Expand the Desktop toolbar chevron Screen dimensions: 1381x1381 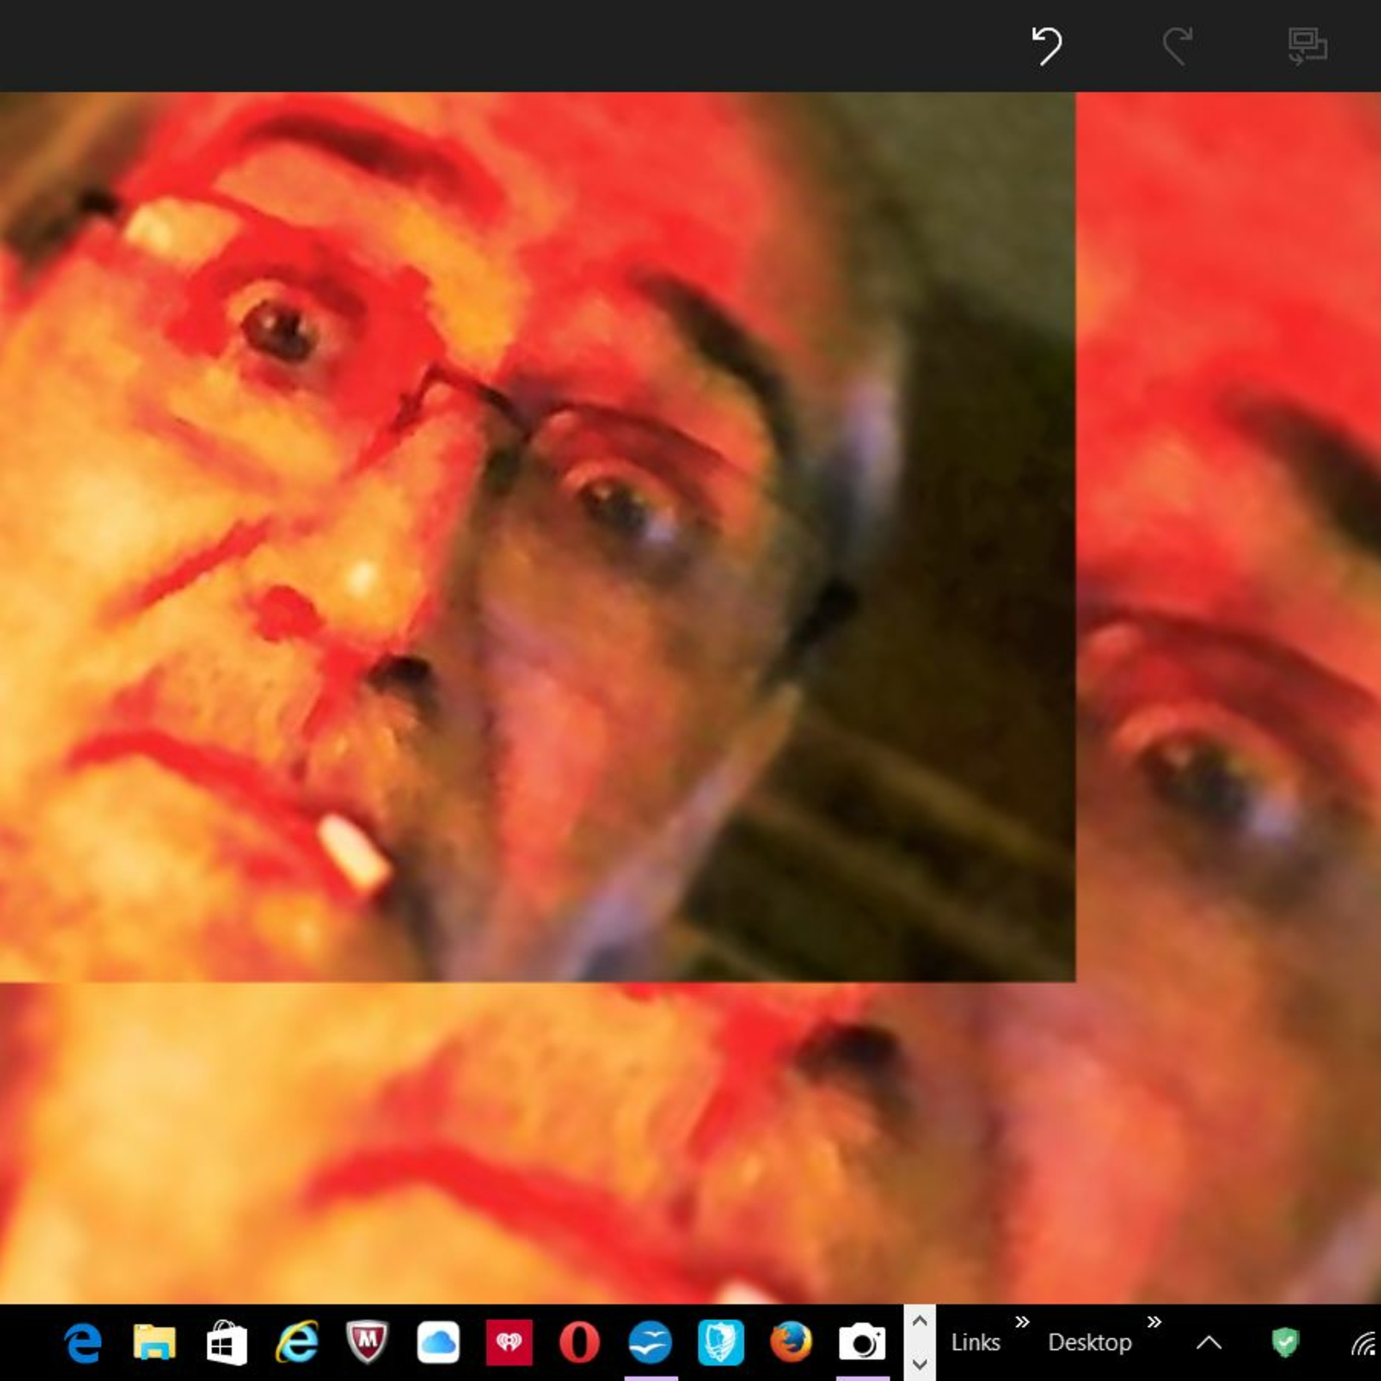[x=1155, y=1323]
